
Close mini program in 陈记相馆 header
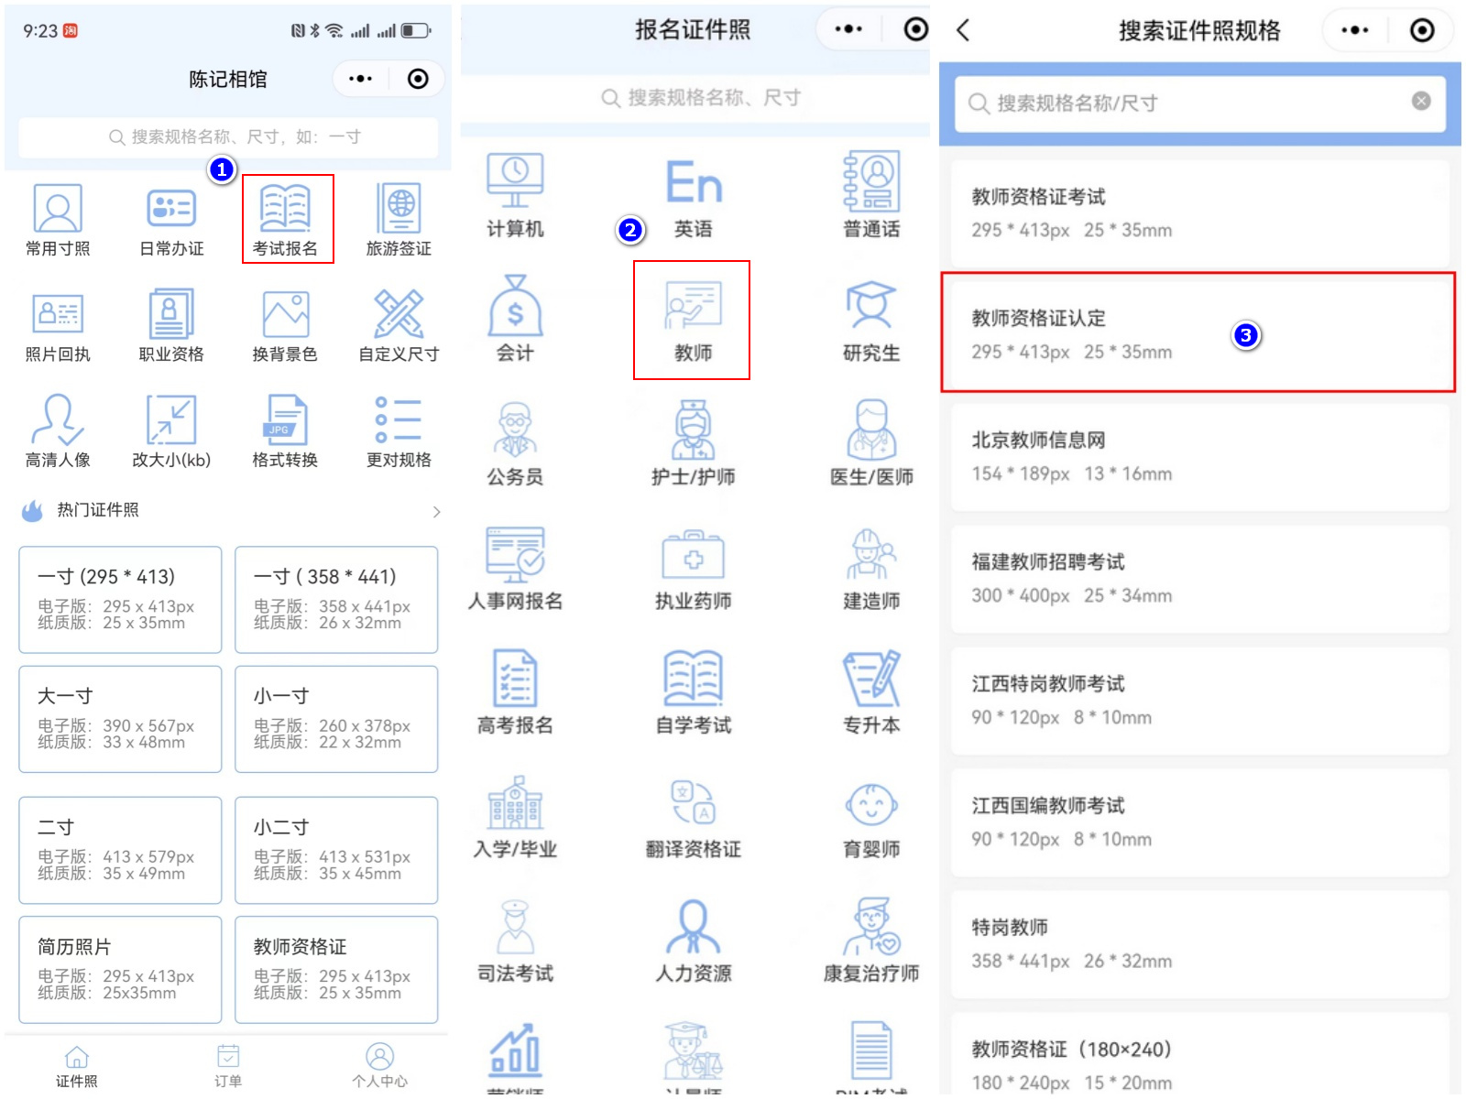tap(418, 79)
